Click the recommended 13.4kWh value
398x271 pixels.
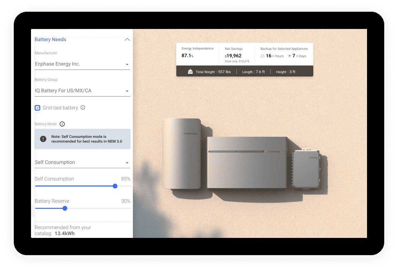[x=64, y=234]
